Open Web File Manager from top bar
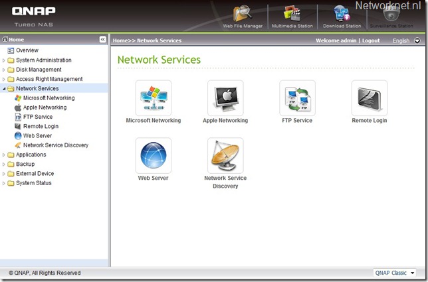Viewport: 428px width, 282px height. tap(243, 17)
